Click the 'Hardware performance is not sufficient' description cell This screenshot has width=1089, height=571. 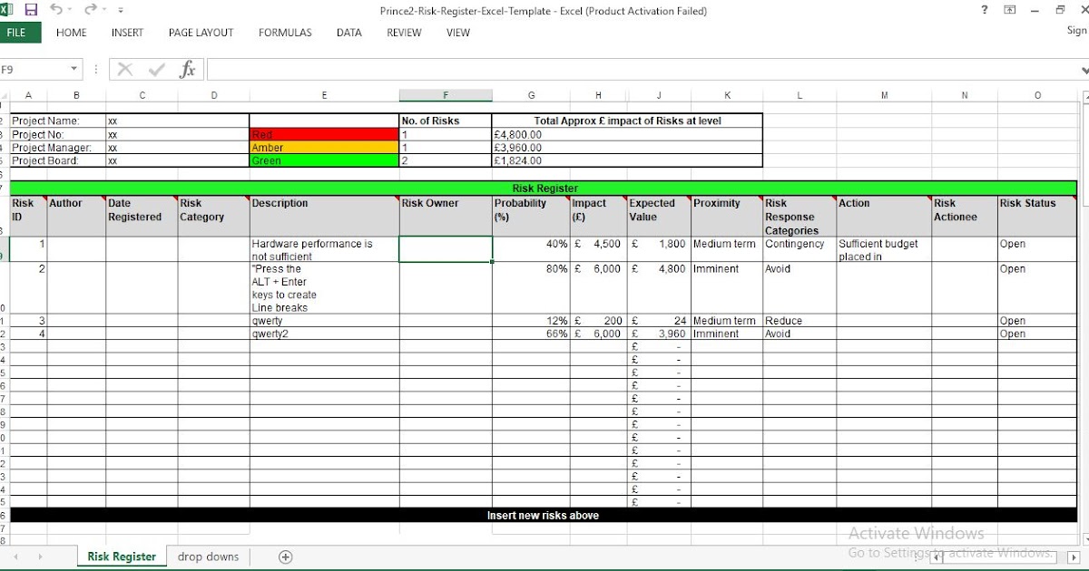click(x=324, y=249)
